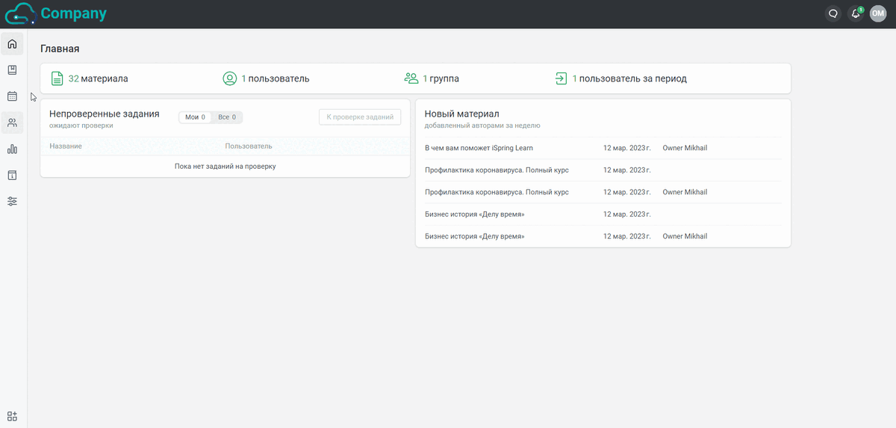Click the green document icon beside 32 материала
This screenshot has height=428, width=896.
57,78
